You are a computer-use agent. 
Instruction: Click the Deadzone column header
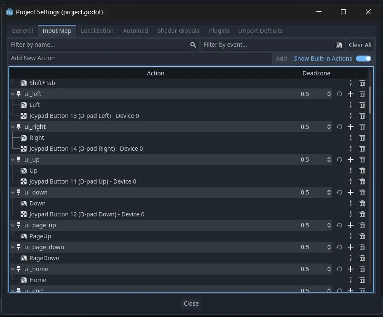(316, 73)
